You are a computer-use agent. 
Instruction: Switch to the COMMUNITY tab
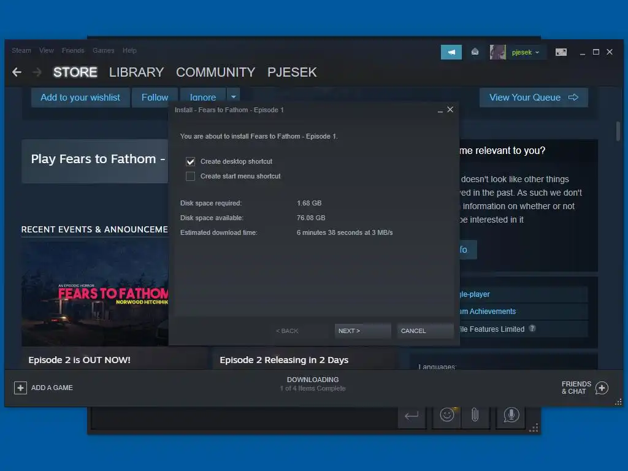coord(215,72)
